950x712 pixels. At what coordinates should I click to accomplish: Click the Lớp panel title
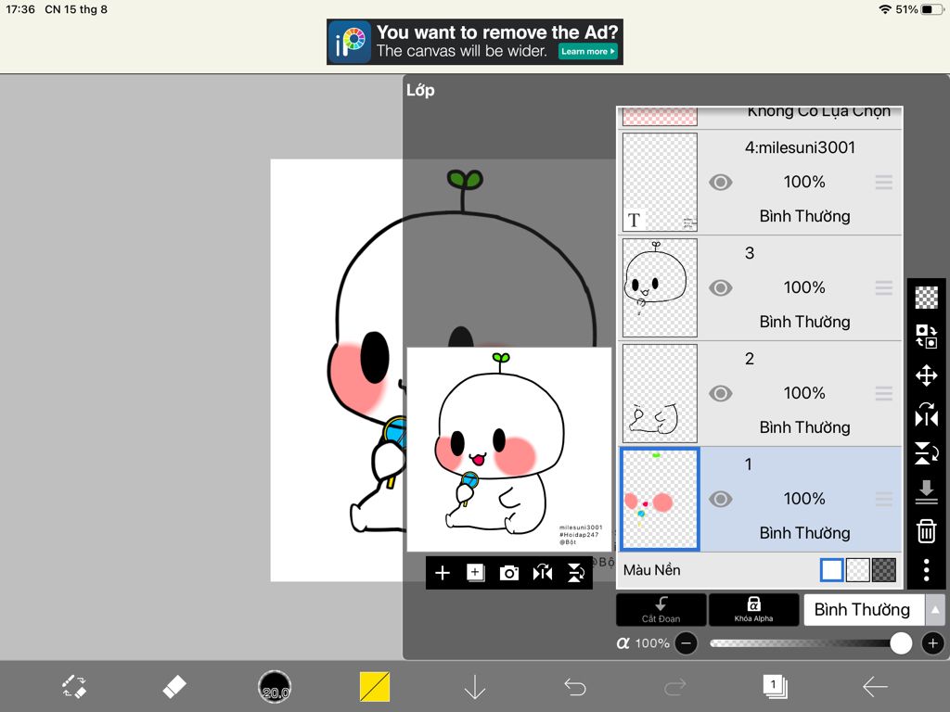(420, 90)
